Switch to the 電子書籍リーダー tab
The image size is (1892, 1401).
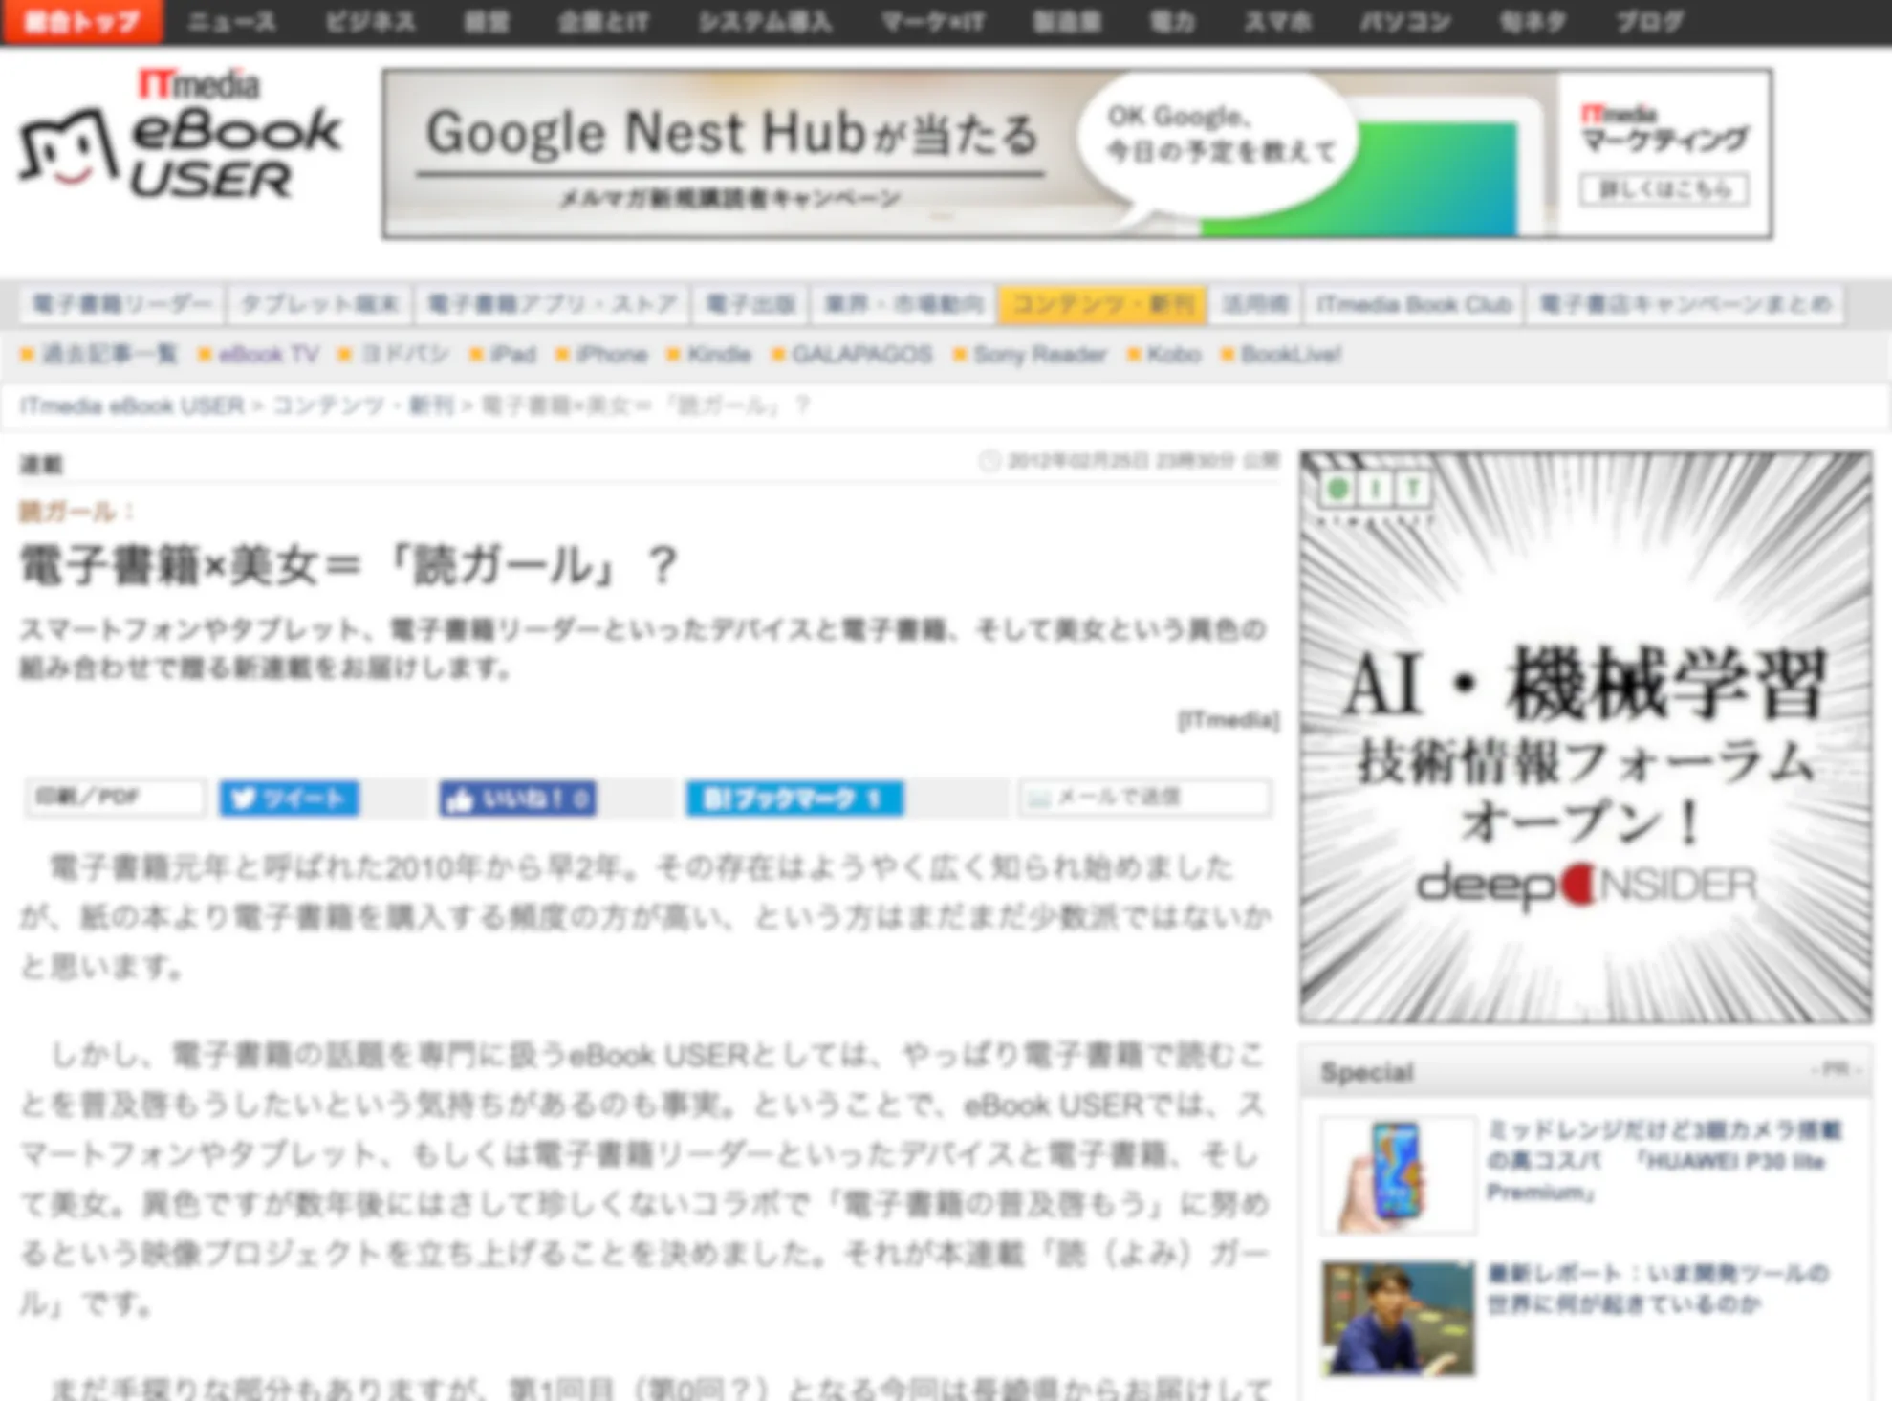pos(121,305)
